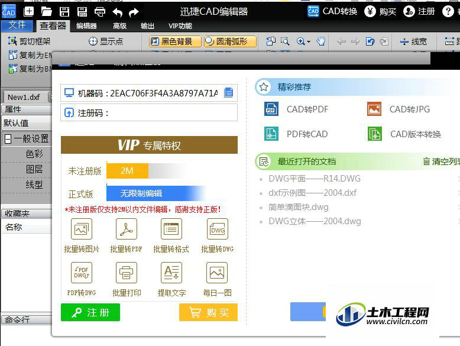Click the 批量转图片 icon
Screen dimensions: 460x346
click(x=82, y=229)
